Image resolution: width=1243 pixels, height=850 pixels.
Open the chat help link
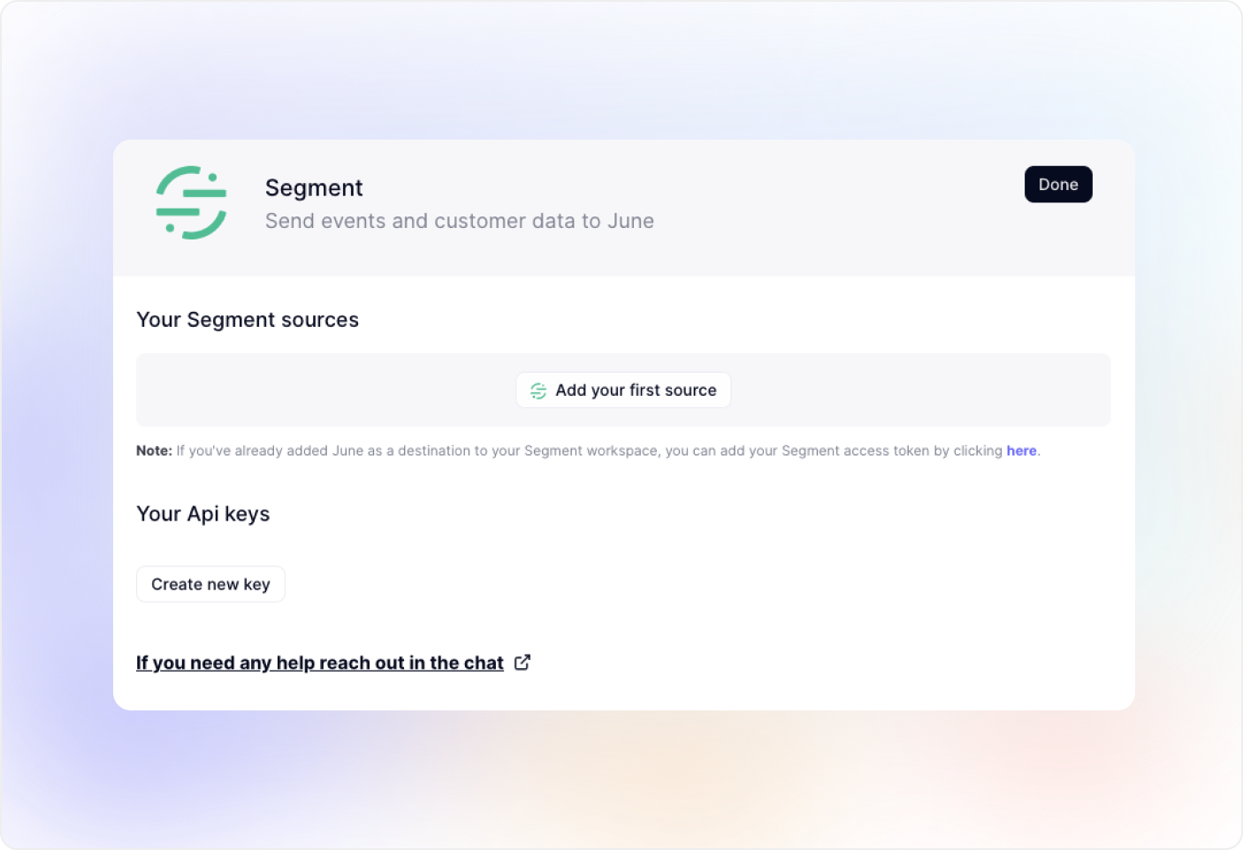coord(319,663)
